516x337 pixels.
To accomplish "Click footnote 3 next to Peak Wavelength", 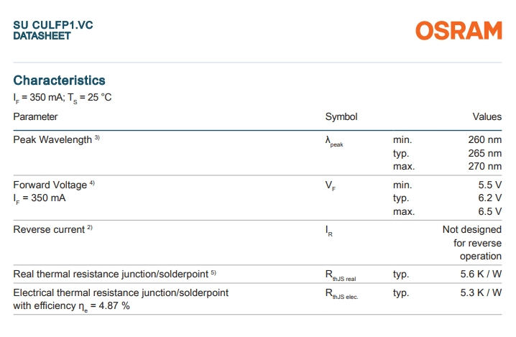I will 97,137.
